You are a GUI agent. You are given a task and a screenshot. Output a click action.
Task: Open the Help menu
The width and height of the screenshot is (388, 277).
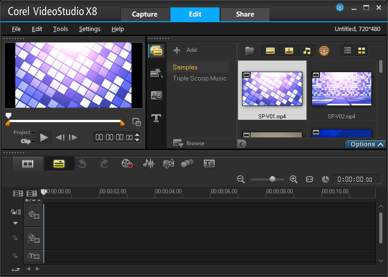pyautogui.click(x=118, y=29)
